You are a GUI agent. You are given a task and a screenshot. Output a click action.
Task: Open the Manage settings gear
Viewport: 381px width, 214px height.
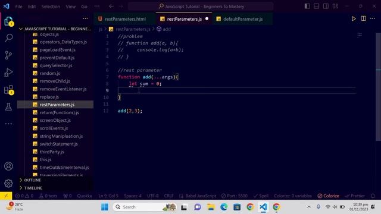tap(8, 183)
